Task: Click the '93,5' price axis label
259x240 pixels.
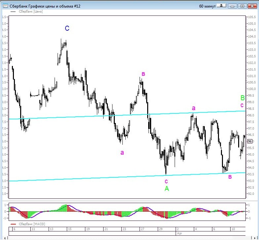Action: (251, 174)
